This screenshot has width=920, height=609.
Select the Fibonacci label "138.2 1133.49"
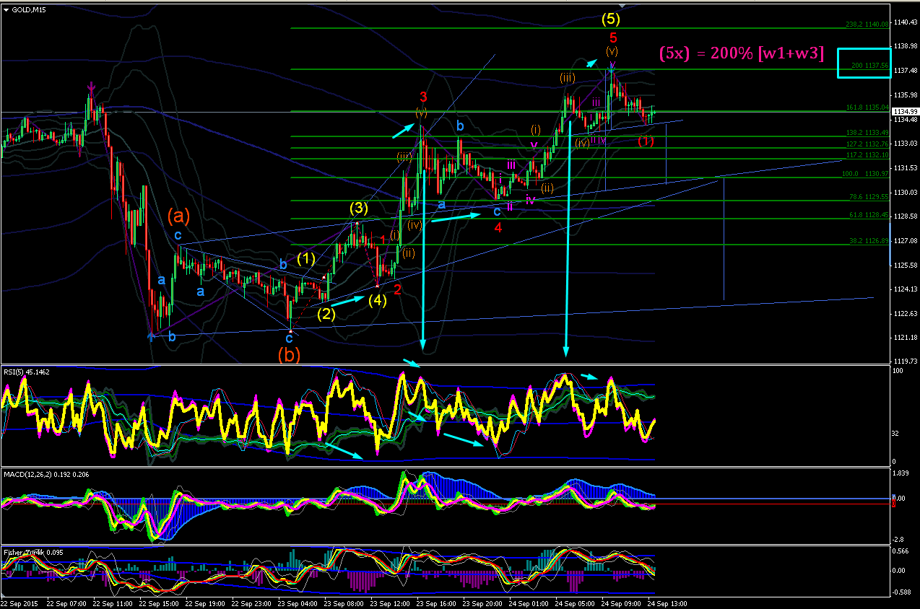pyautogui.click(x=867, y=133)
